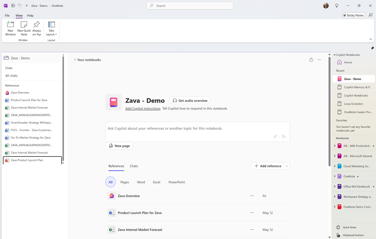The width and height of the screenshot is (376, 239).
Task: Filter references by Word
Action: pyautogui.click(x=141, y=182)
